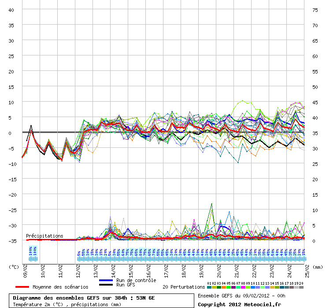Click the -35 temperature axis value

(12, 241)
